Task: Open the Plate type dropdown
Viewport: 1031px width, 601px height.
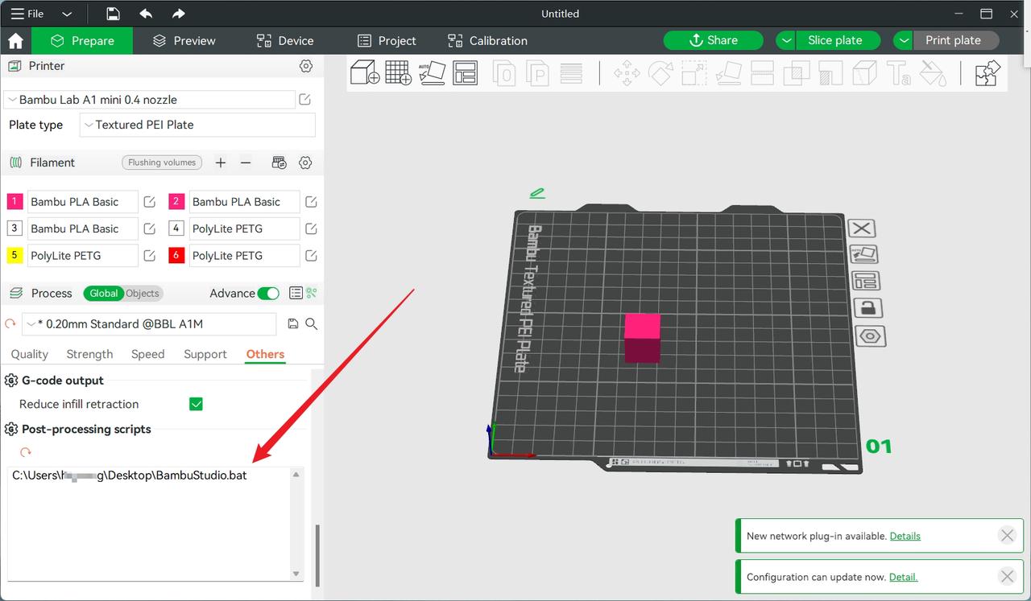Action: (197, 125)
